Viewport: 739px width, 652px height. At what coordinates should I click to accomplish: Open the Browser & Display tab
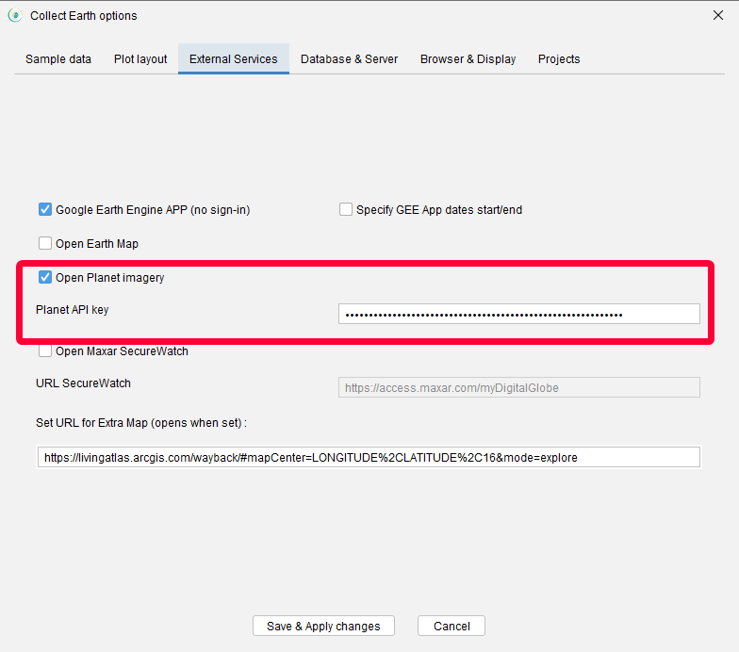468,59
